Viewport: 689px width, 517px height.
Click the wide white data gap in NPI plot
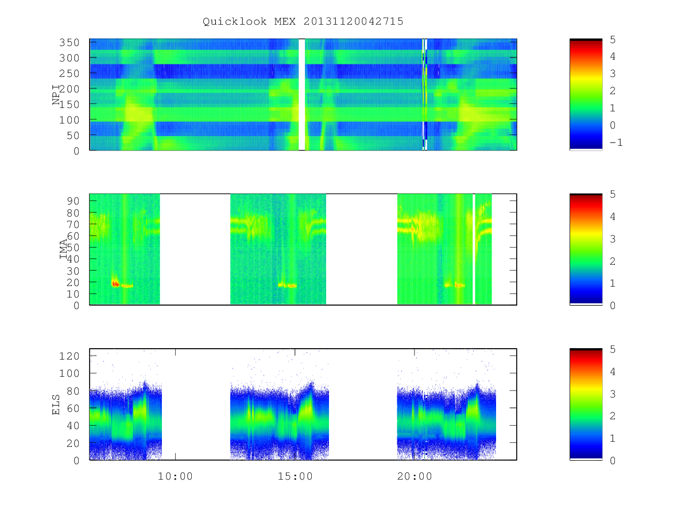(x=302, y=94)
